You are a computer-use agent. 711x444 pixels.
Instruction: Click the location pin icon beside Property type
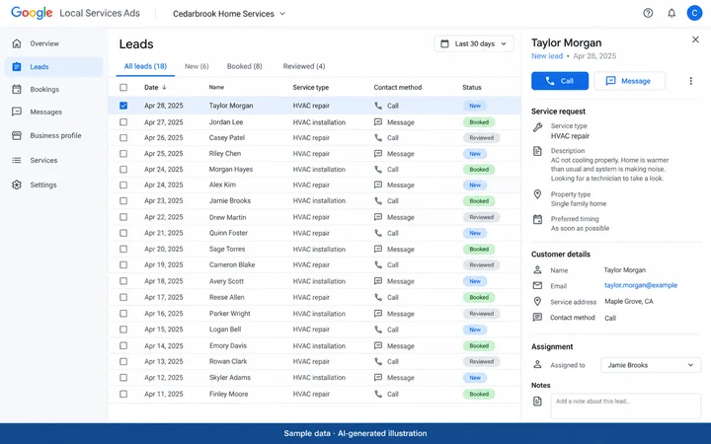pyautogui.click(x=537, y=194)
